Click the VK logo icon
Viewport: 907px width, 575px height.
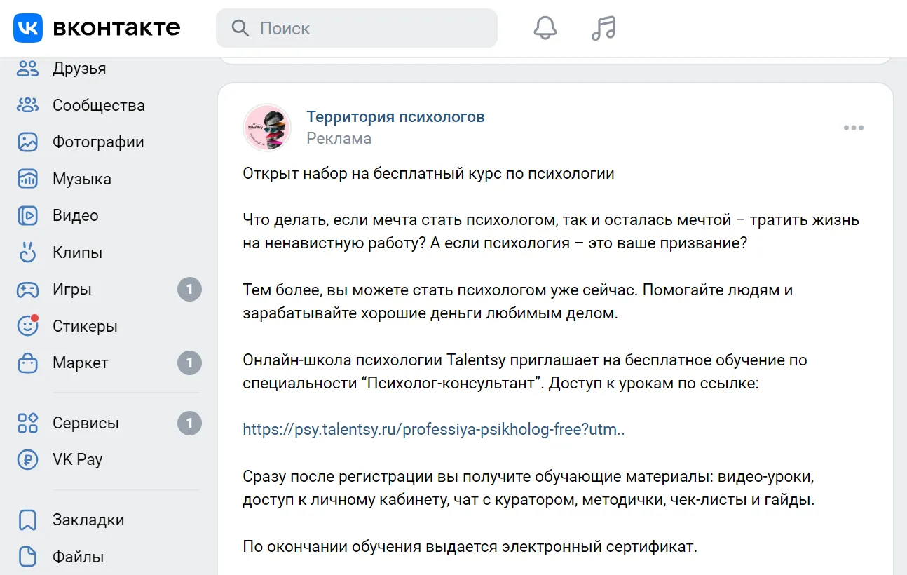28,28
